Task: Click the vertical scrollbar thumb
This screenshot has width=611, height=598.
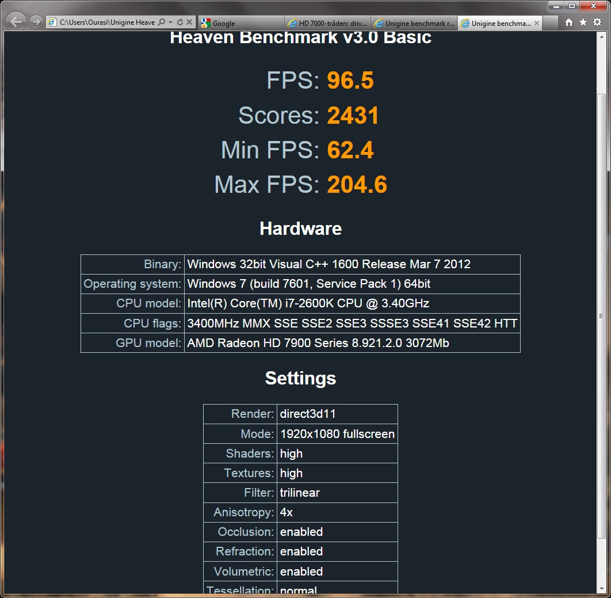Action: pyautogui.click(x=602, y=316)
